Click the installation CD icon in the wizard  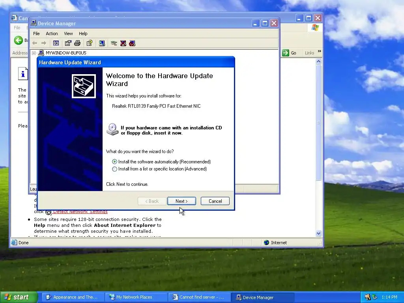112,129
